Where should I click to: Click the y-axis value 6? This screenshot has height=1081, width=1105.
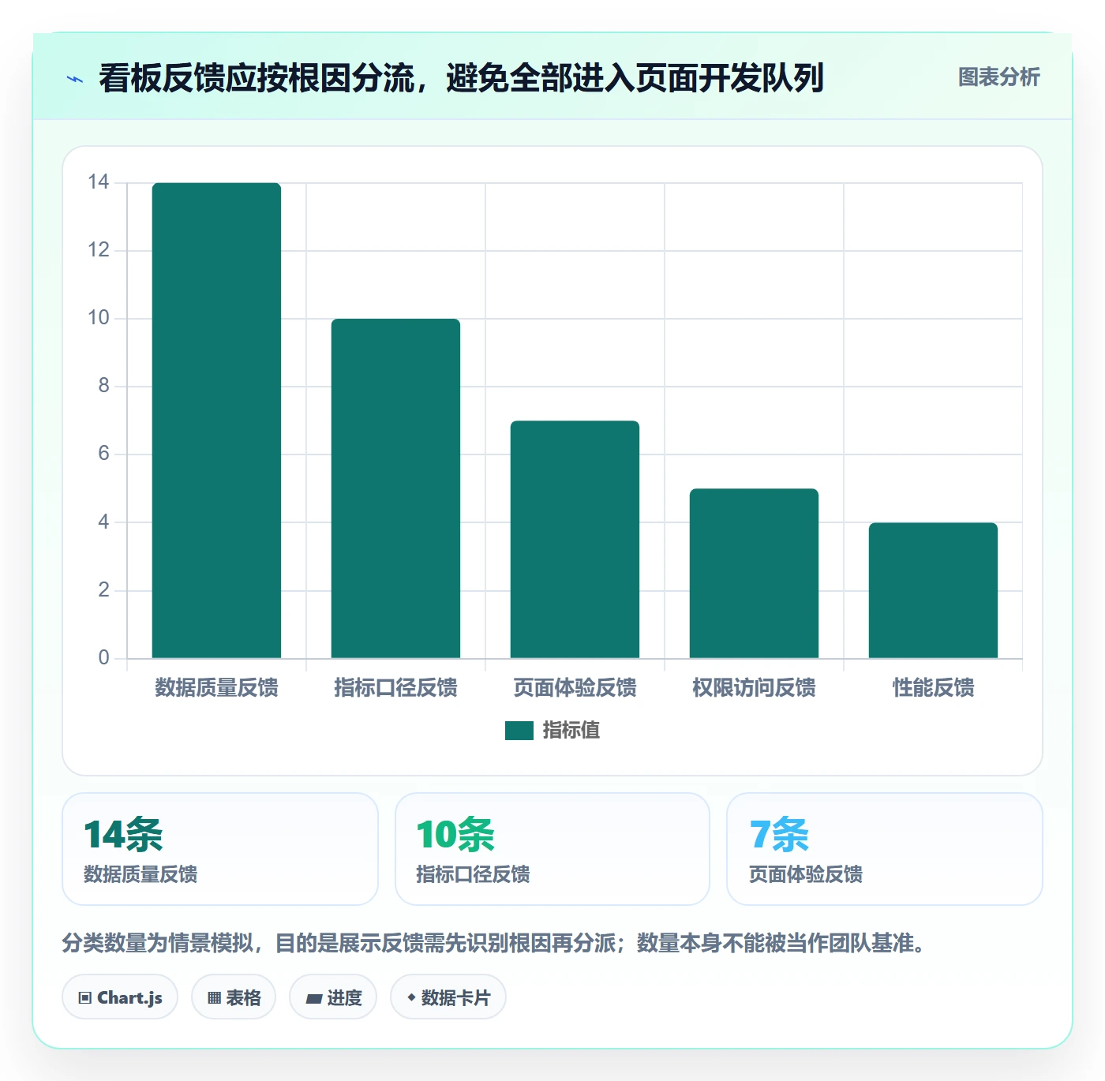click(103, 454)
